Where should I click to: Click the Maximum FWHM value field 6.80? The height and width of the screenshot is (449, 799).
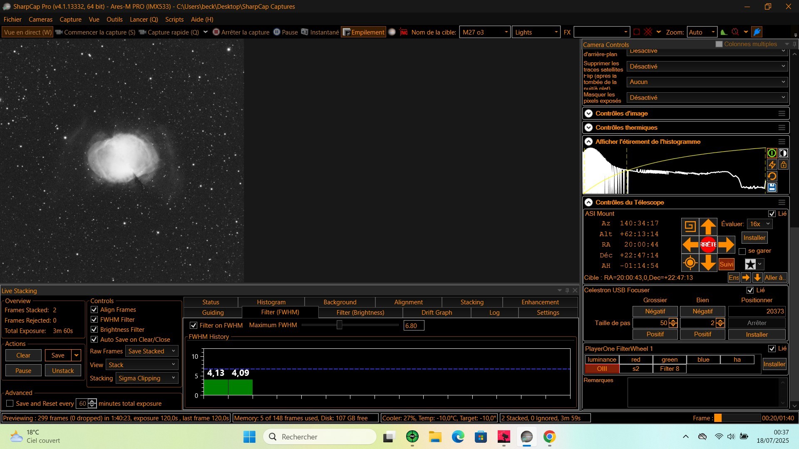click(414, 326)
